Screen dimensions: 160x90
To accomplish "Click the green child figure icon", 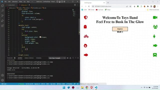I will click(154, 36).
